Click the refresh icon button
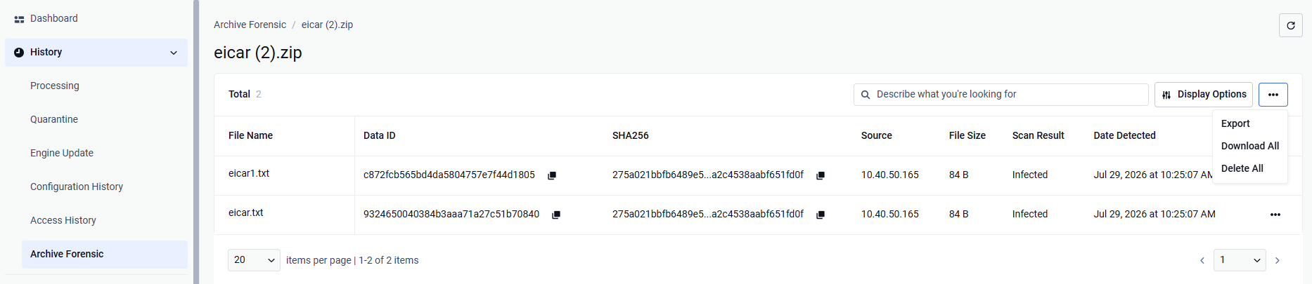 pos(1290,25)
